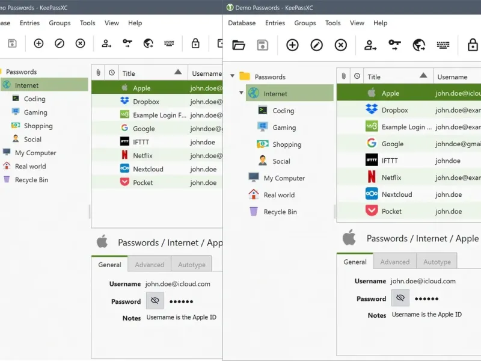Select General tab in left window
481x361 pixels.
tap(109, 264)
